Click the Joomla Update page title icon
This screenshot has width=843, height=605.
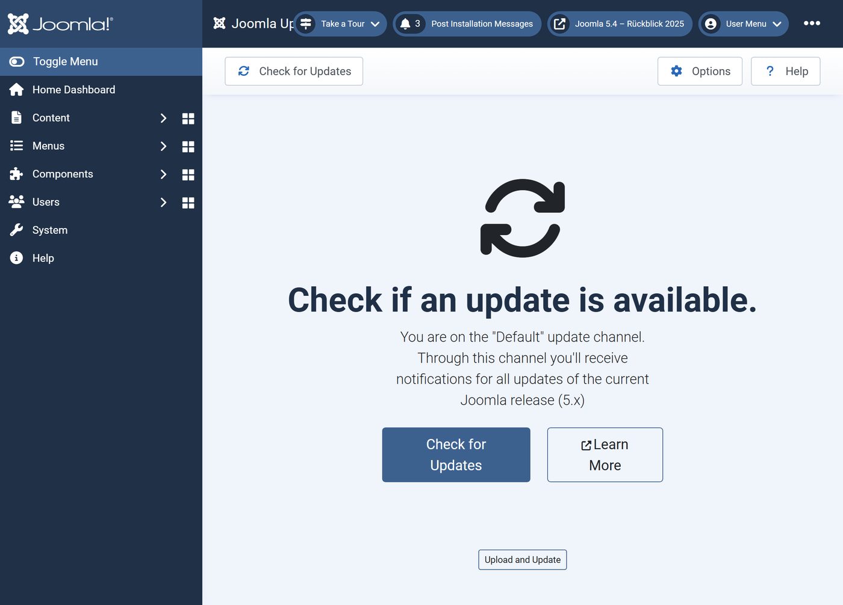pos(219,23)
